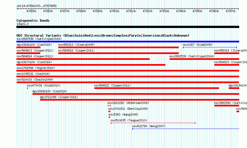
Task: Click the nsv832790 (Wong2007) label
Action: click(x=149, y=126)
